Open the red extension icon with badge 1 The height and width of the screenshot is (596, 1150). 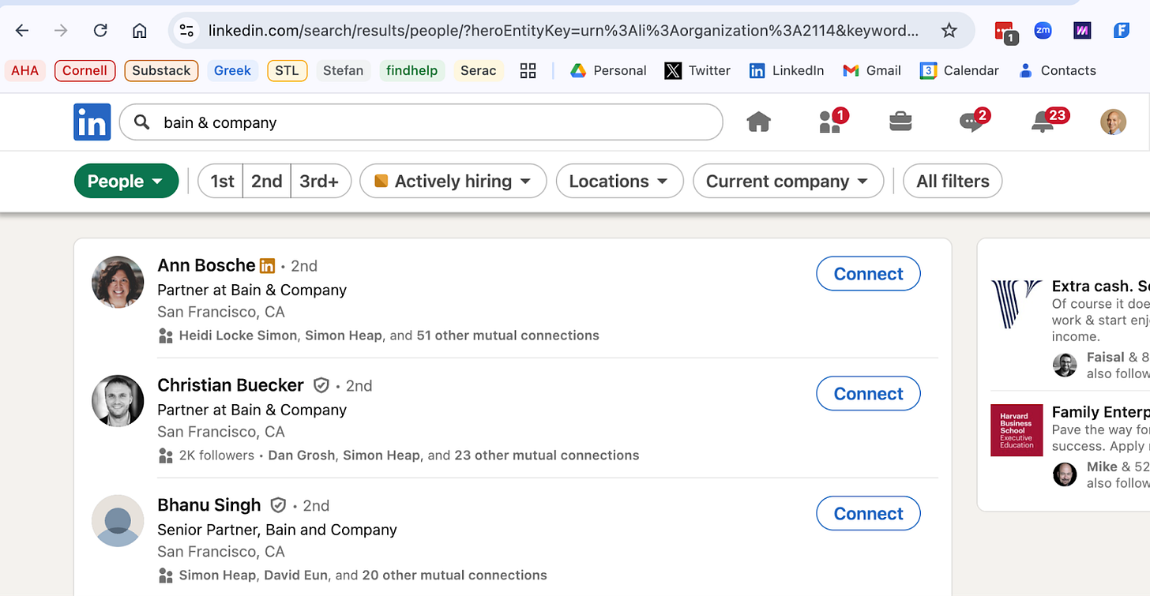coord(1005,32)
